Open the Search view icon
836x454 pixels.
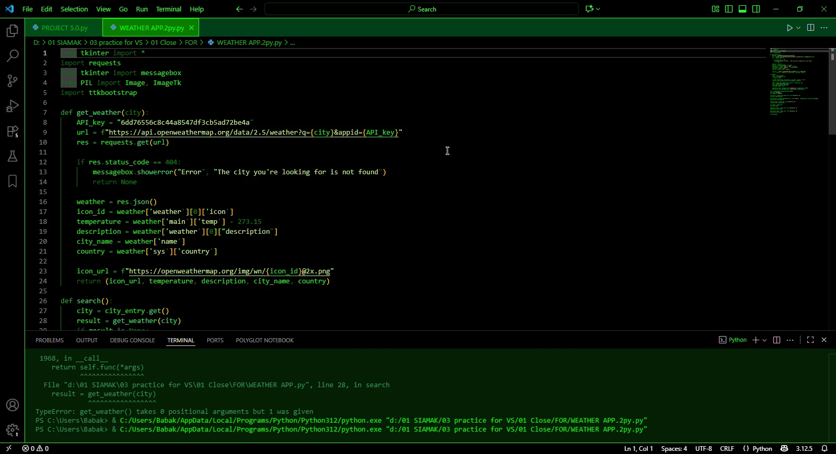click(13, 56)
